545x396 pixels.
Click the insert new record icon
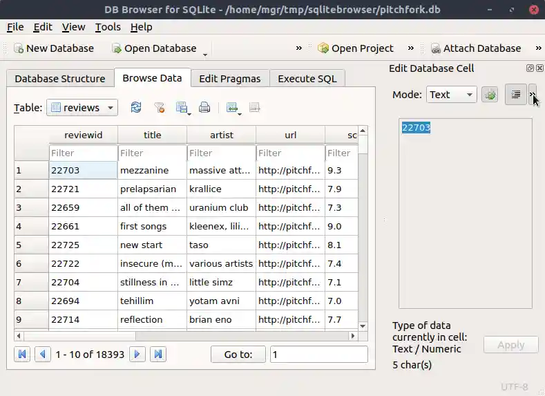[232, 107]
